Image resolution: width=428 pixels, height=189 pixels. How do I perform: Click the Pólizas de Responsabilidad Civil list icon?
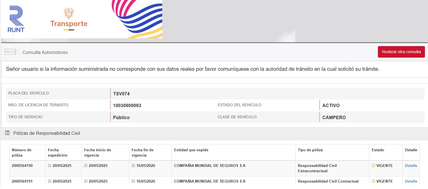point(7,133)
